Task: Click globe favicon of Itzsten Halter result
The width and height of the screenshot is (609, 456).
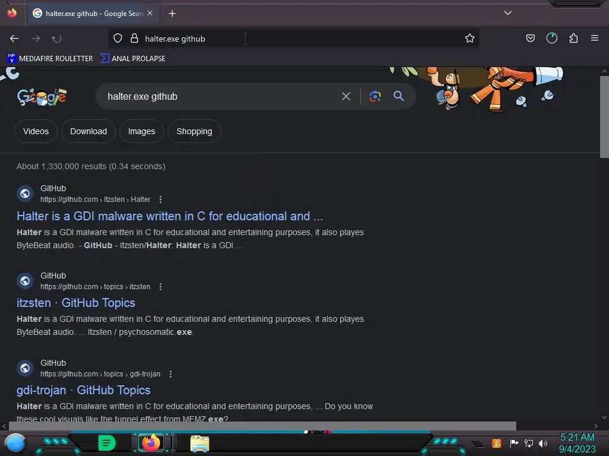Action: (25, 193)
